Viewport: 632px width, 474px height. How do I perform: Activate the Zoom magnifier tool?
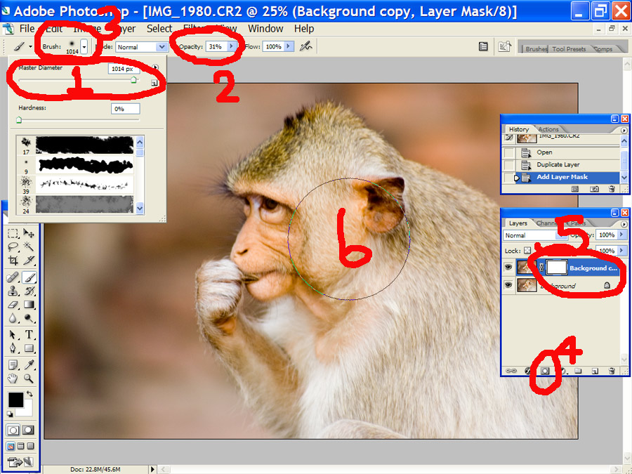pos(29,378)
